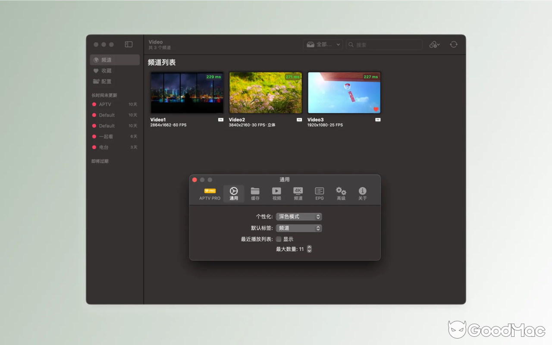Switch to the 收藏 (Favorites) sidebar section
The width and height of the screenshot is (552, 345).
click(x=106, y=70)
